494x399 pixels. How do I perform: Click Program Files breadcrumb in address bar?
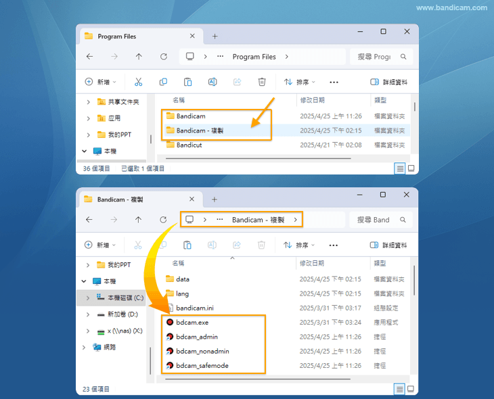point(254,57)
